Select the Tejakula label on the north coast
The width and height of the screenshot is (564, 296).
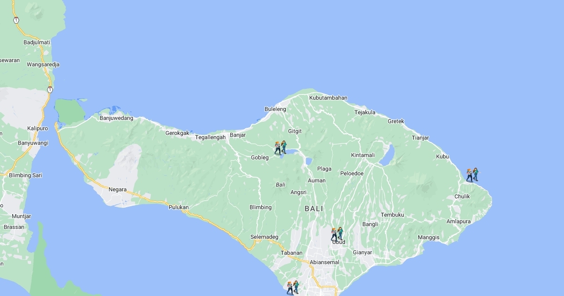tap(365, 112)
